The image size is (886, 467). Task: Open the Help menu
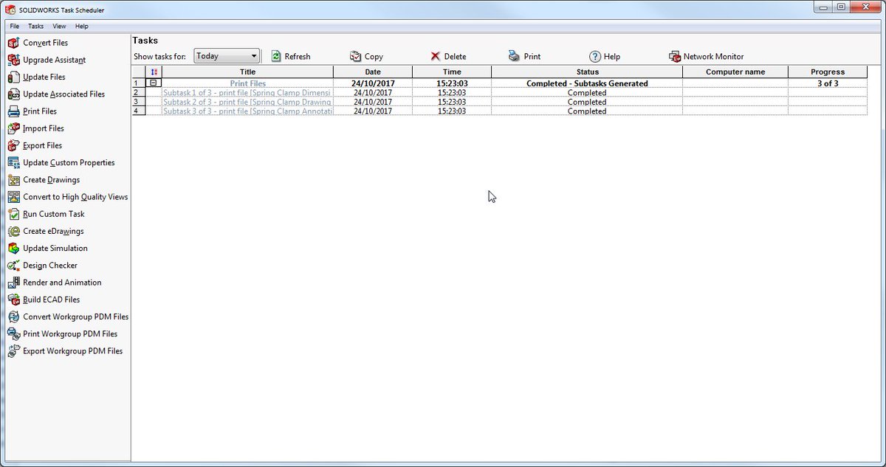coord(82,26)
